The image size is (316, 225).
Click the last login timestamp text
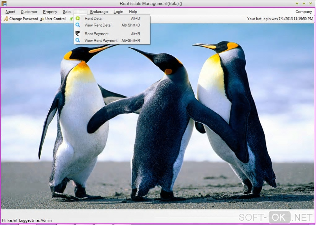(x=280, y=19)
